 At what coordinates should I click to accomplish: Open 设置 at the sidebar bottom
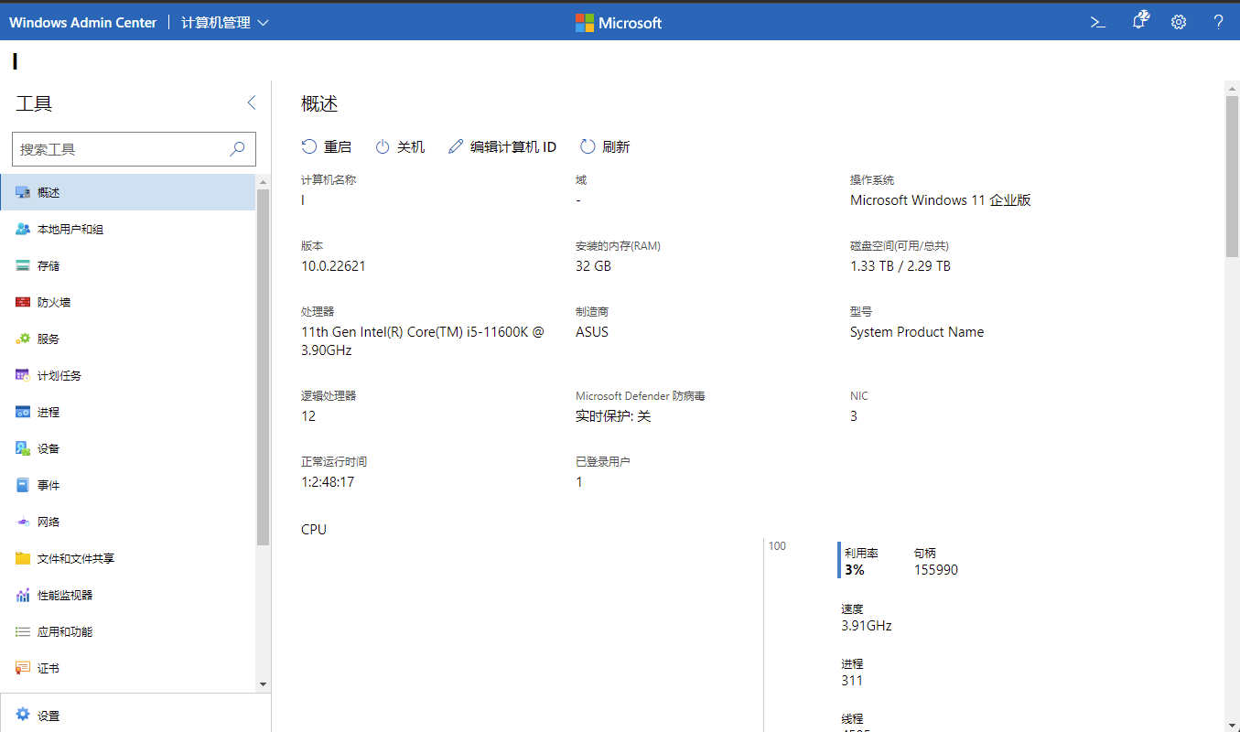(x=135, y=715)
